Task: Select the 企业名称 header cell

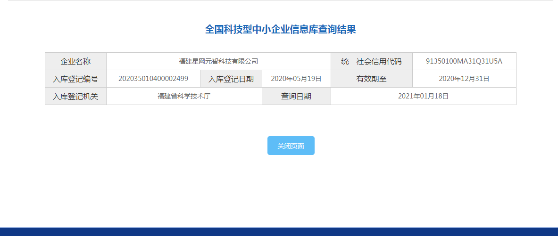Action: coord(75,61)
